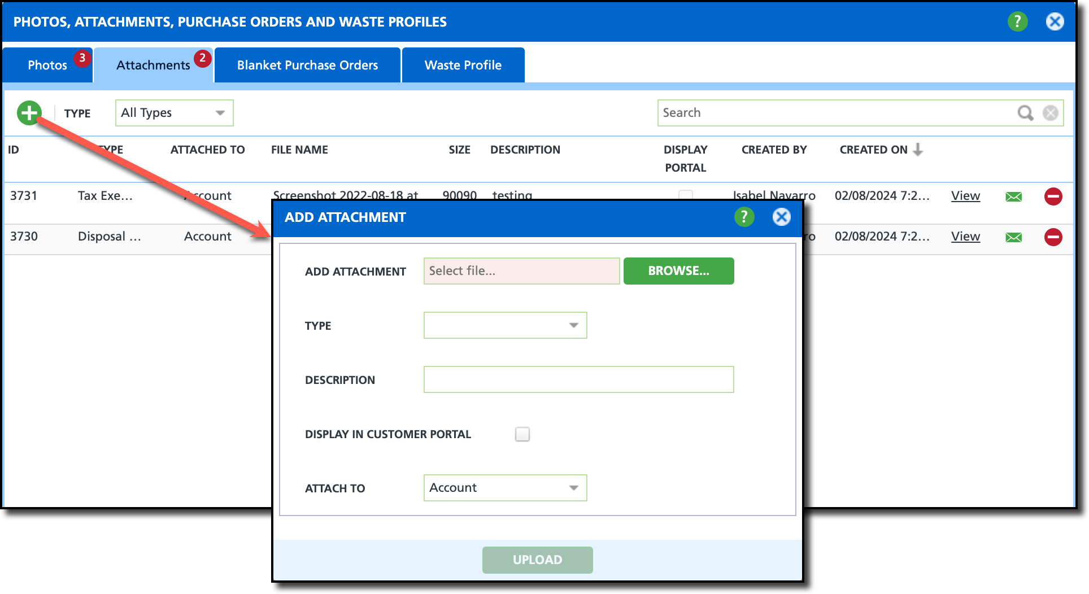Click the Select file input field
The height and width of the screenshot is (594, 1089).
[521, 271]
